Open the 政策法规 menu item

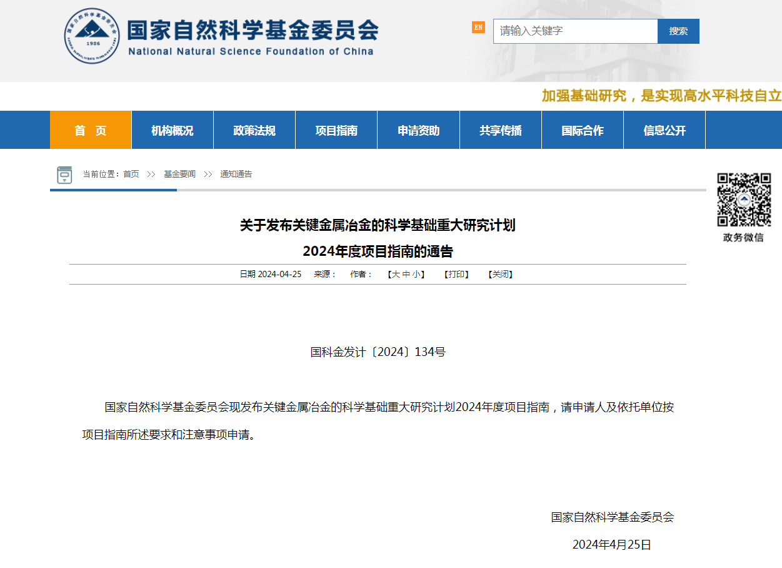tap(254, 130)
